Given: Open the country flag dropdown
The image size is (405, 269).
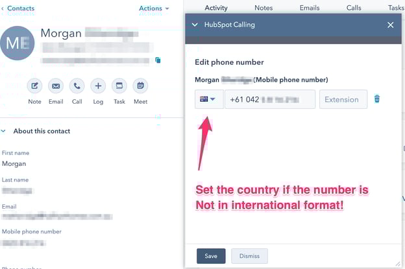Looking at the screenshot, I should (208, 99).
